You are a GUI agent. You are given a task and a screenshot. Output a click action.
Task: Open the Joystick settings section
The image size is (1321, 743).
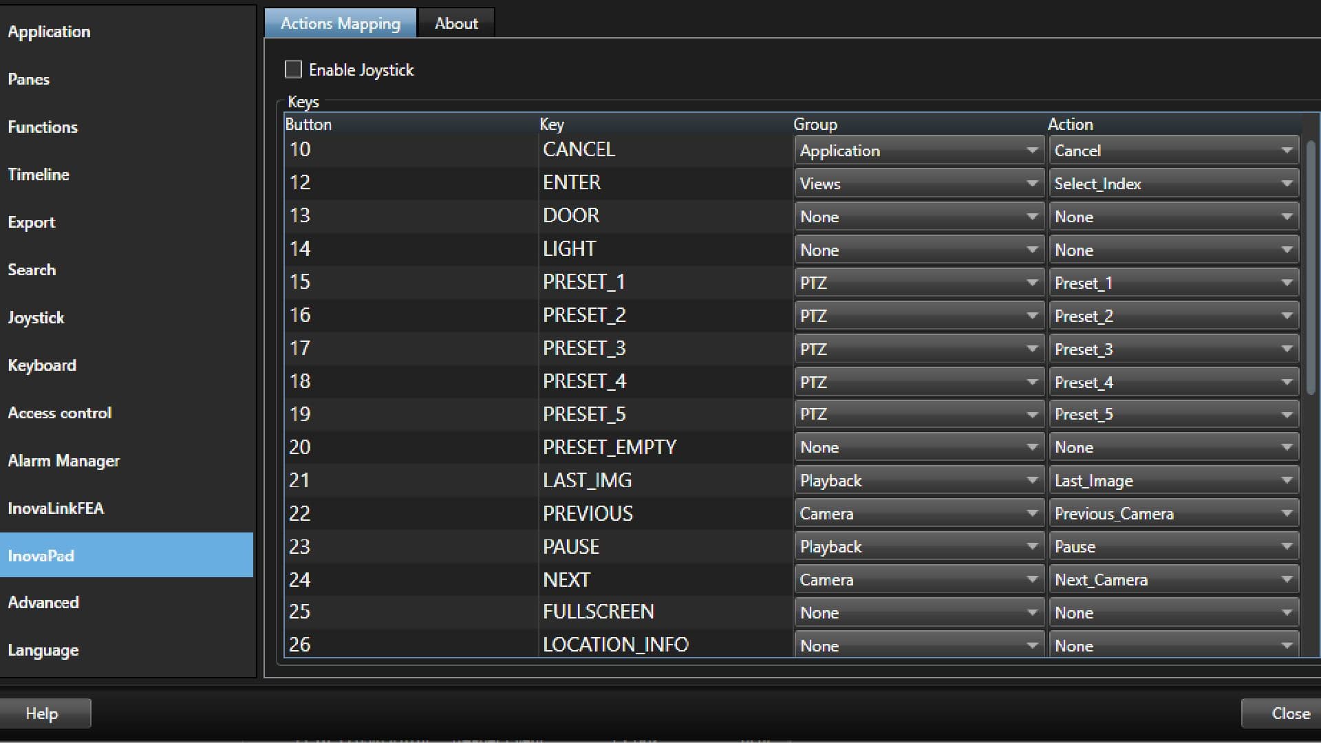click(36, 318)
